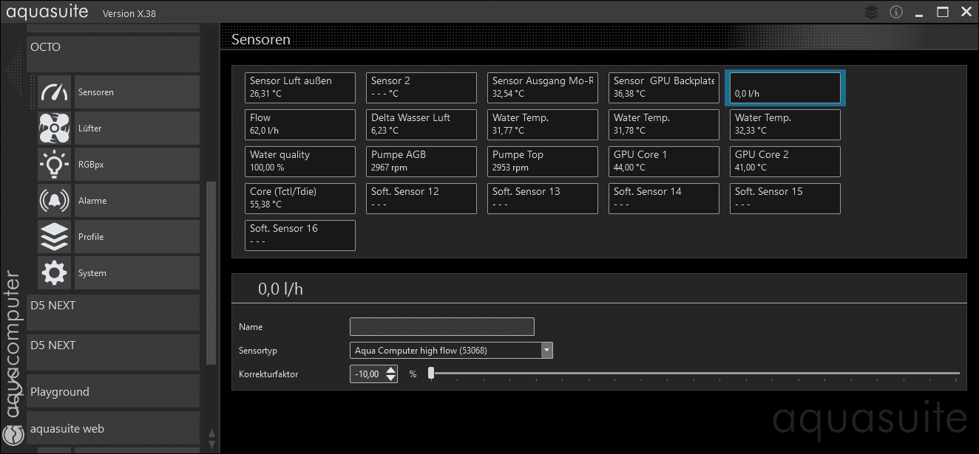Collapse the OCTO device section
The height and width of the screenshot is (454, 979).
click(x=113, y=54)
